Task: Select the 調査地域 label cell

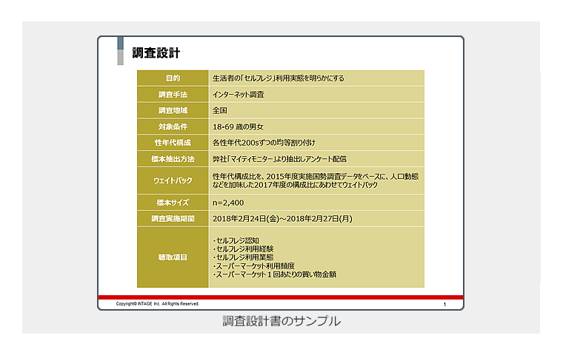Action: [173, 110]
